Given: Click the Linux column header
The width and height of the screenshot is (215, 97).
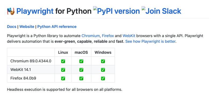Looking at the screenshot, I should (x=63, y=52).
